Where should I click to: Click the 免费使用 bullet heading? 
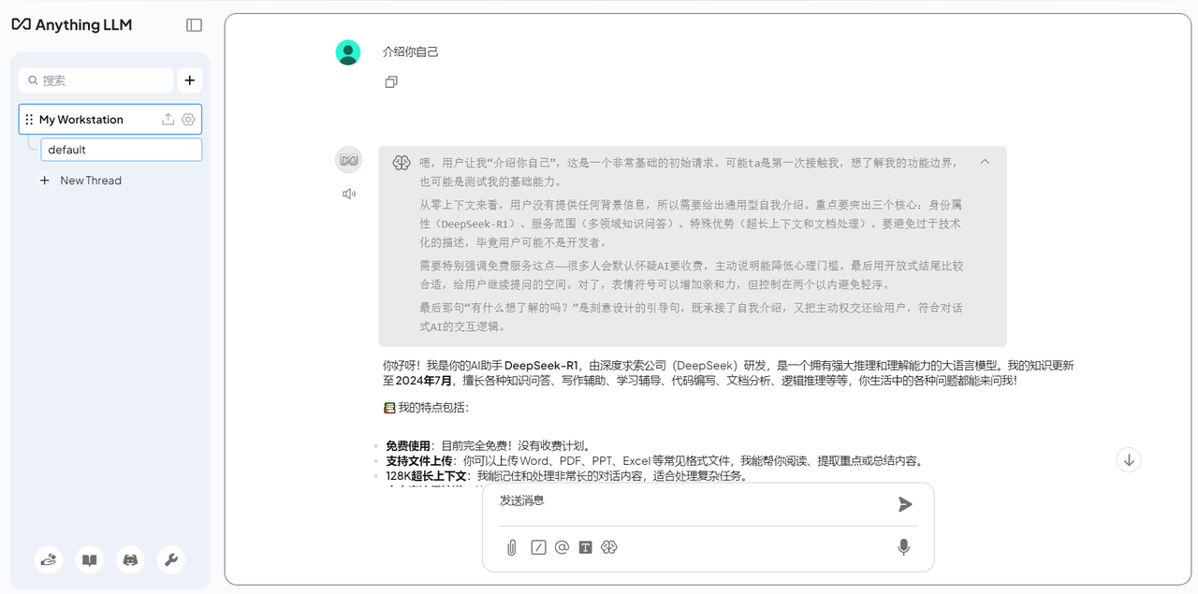pyautogui.click(x=408, y=446)
